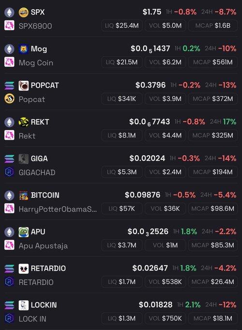Image resolution: width=242 pixels, height=330 pixels.
Task: Open the POPCAT cat-face token icon
Action: (24, 85)
